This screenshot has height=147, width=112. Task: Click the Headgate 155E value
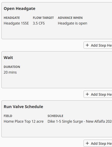[x=16, y=23]
